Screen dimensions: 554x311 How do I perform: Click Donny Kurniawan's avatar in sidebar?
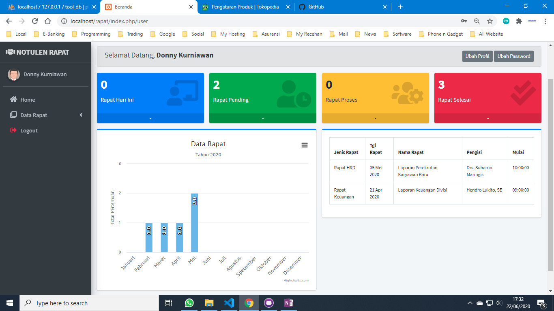14,75
